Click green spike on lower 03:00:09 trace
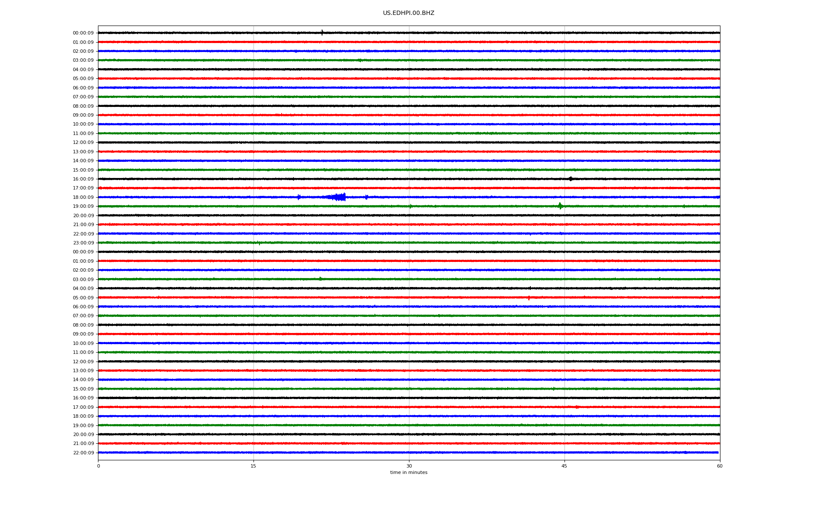The width and height of the screenshot is (818, 511). pos(320,279)
